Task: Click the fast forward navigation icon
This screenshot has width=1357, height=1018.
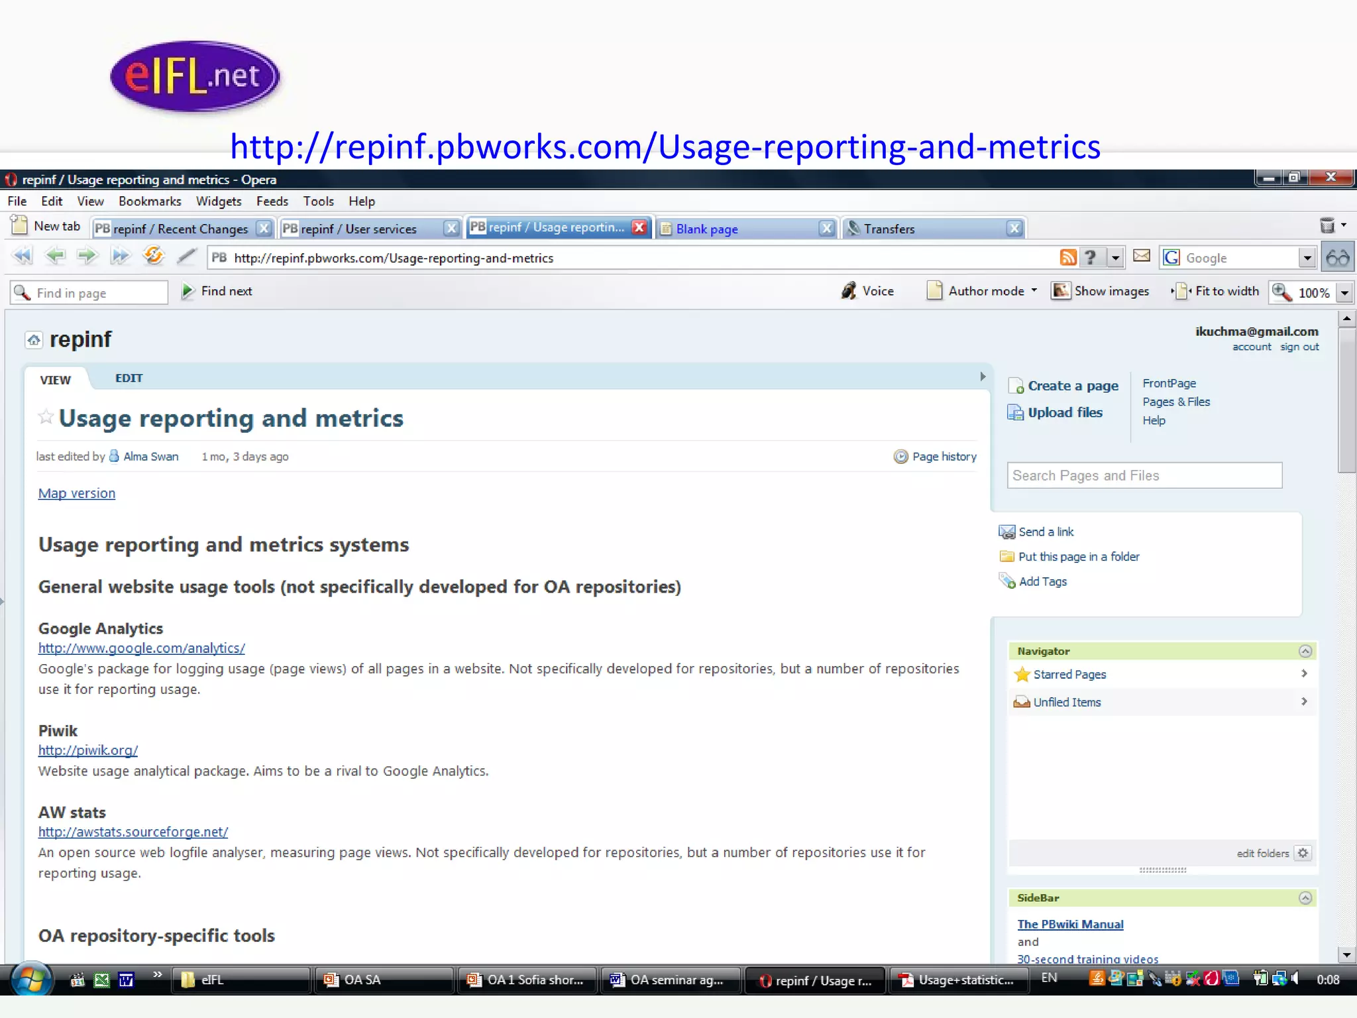Action: coord(120,256)
